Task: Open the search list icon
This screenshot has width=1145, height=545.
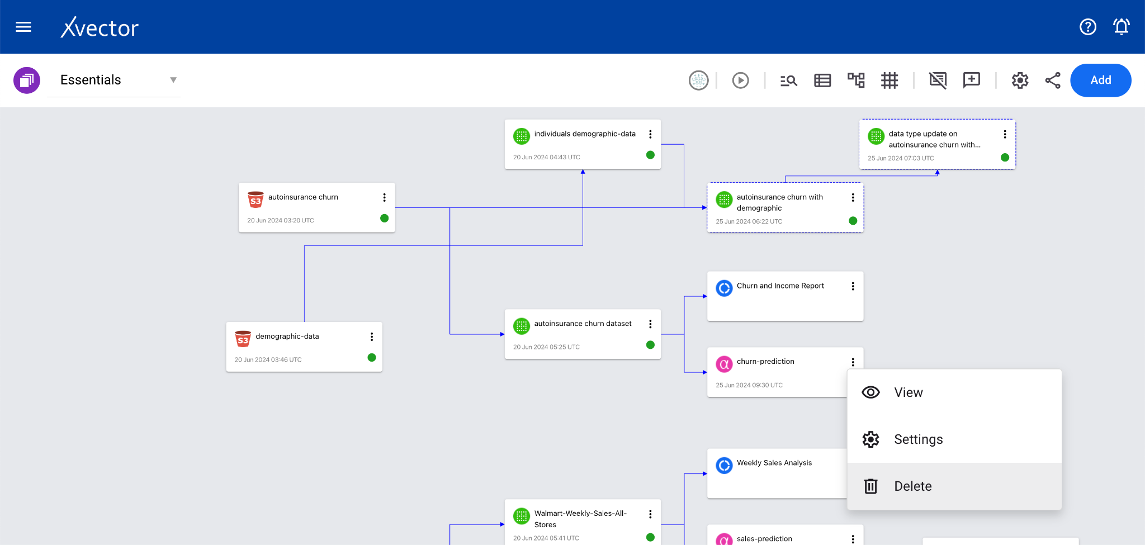Action: tap(789, 80)
